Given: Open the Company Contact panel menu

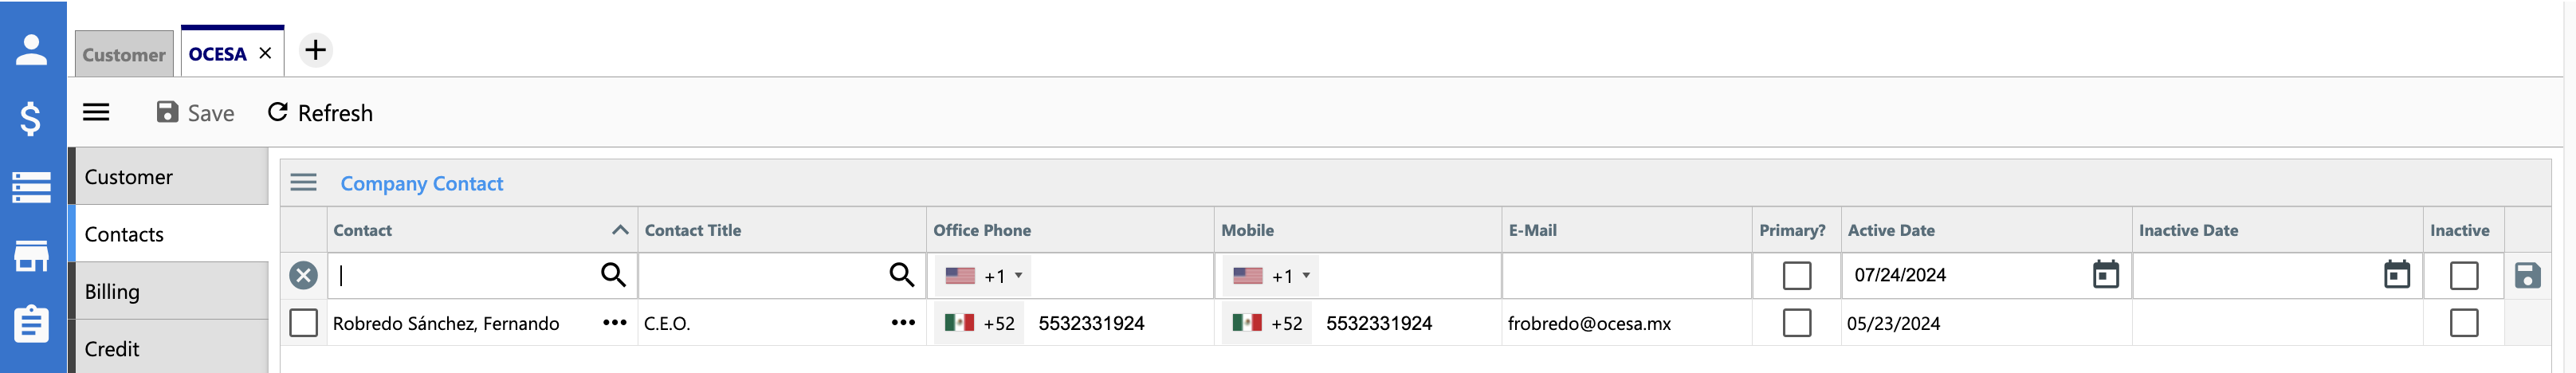Looking at the screenshot, I should pos(303,182).
